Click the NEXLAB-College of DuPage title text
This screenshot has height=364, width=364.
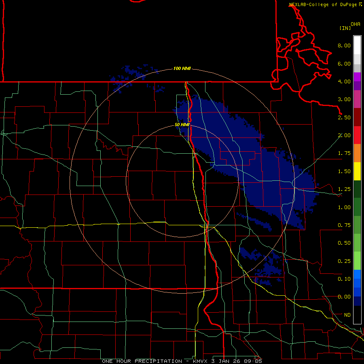323,4
